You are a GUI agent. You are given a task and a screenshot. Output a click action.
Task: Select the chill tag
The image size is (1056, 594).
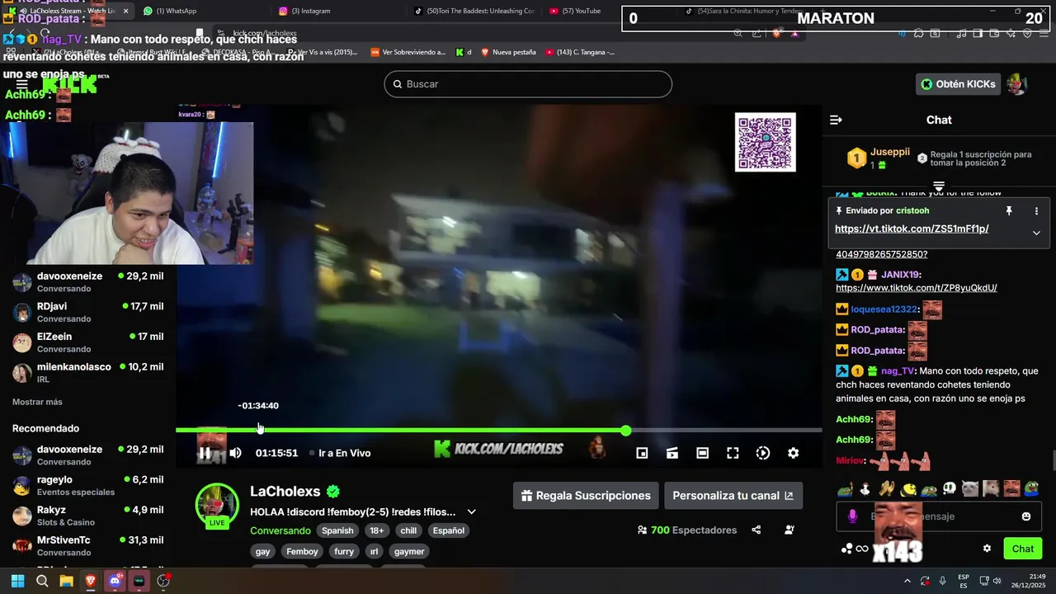coord(408,530)
